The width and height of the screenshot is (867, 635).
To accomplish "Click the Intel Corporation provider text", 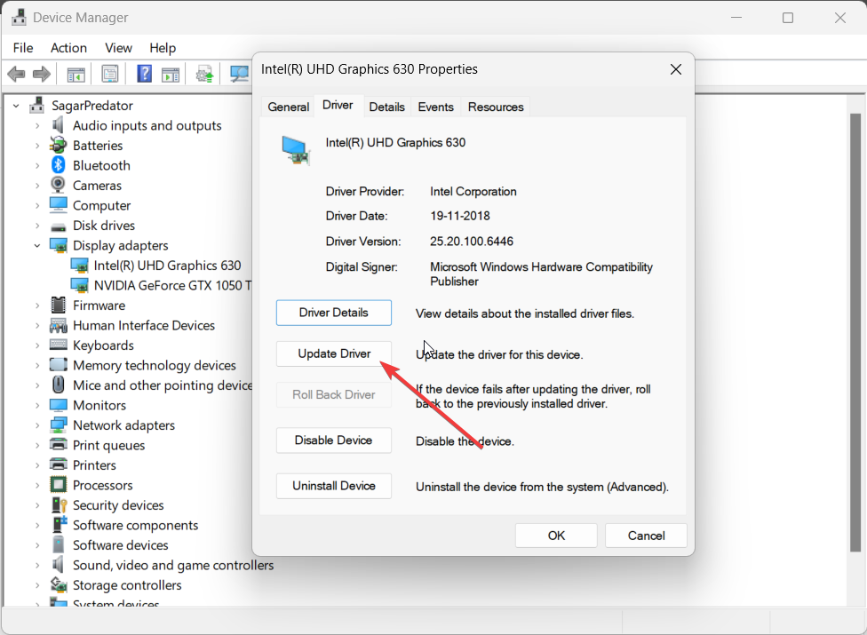I will 473,192.
